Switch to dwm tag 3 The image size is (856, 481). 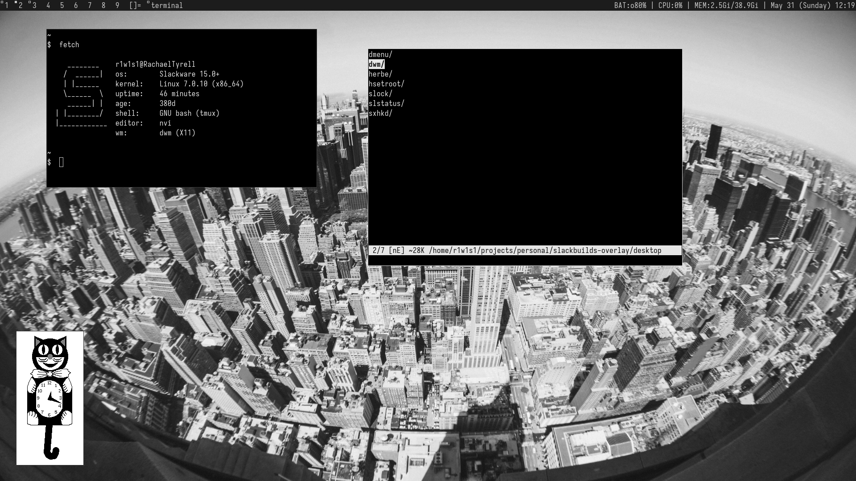coord(34,5)
